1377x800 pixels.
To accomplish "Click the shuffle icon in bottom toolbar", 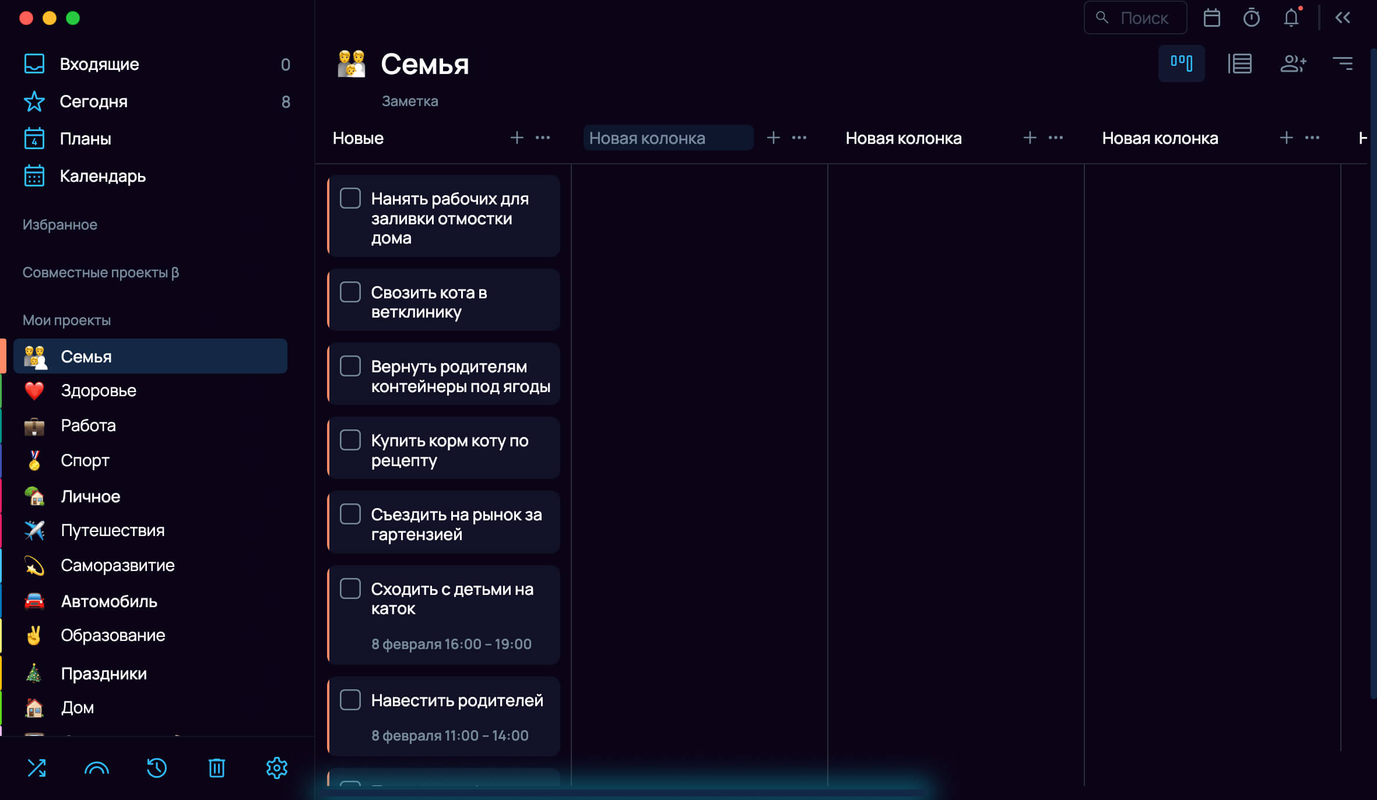I will pos(37,768).
